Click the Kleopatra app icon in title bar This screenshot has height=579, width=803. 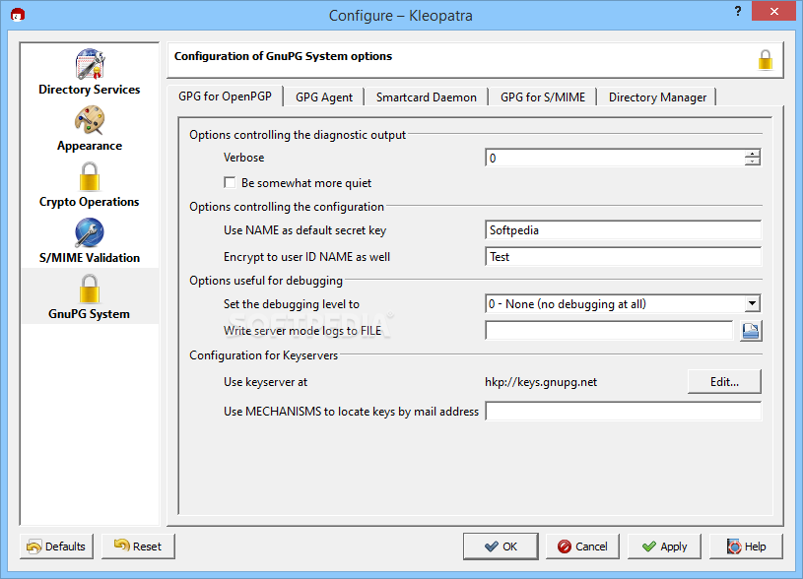point(18,15)
